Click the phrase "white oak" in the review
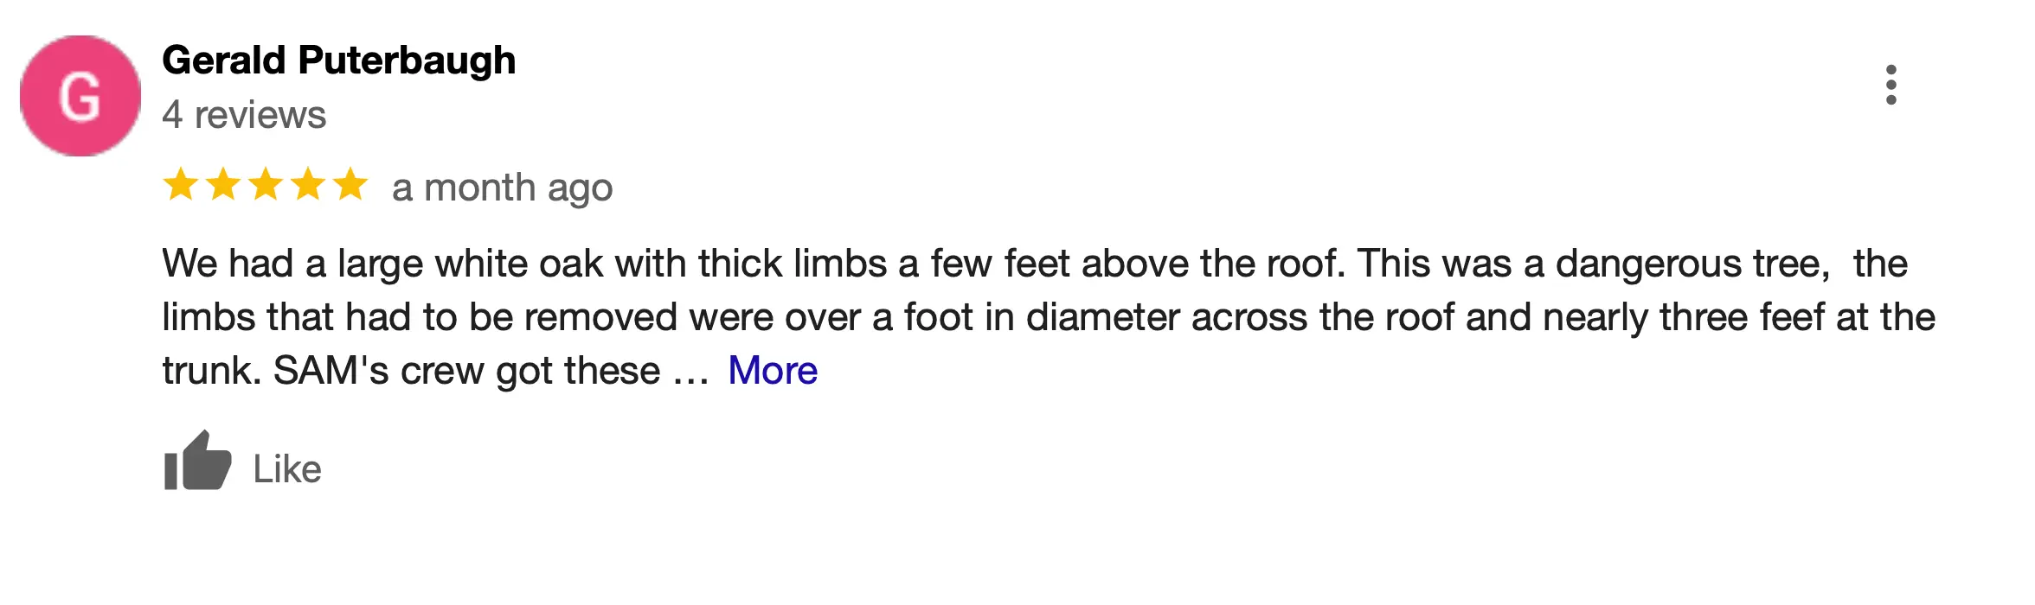Screen dimensions: 2035x605 (x=518, y=264)
